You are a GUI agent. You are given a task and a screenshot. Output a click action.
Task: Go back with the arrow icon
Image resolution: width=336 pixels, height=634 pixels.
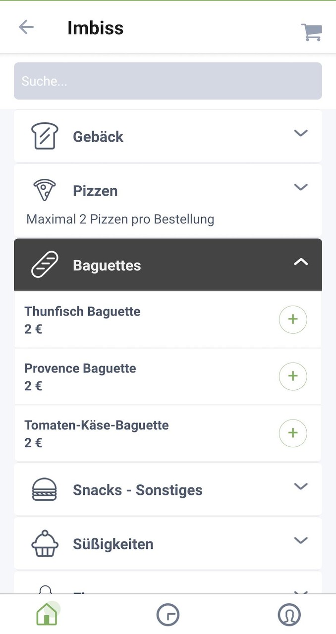click(26, 27)
